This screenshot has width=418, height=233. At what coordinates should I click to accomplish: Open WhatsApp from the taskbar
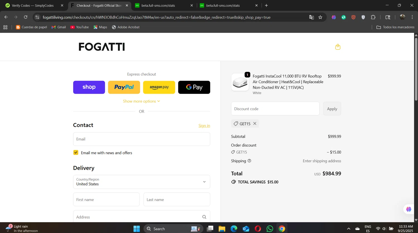[x=270, y=229]
